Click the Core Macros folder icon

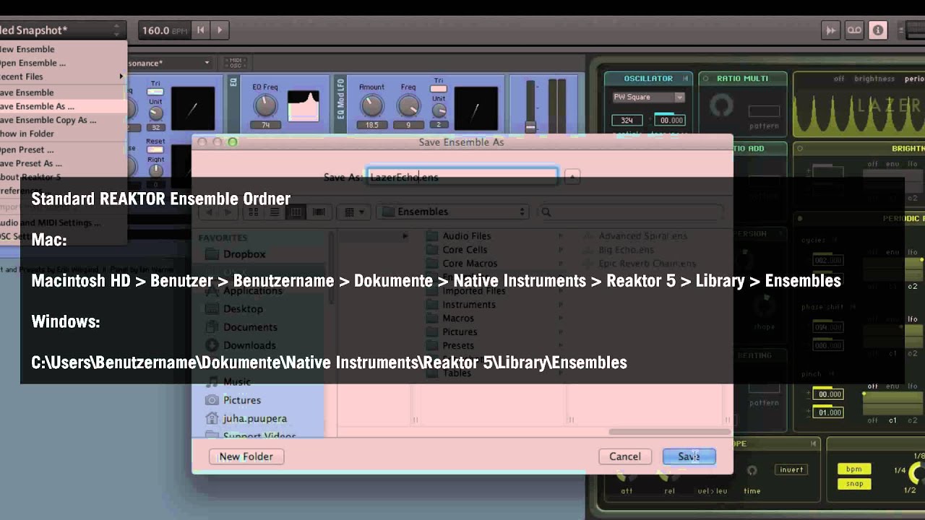[x=432, y=264]
